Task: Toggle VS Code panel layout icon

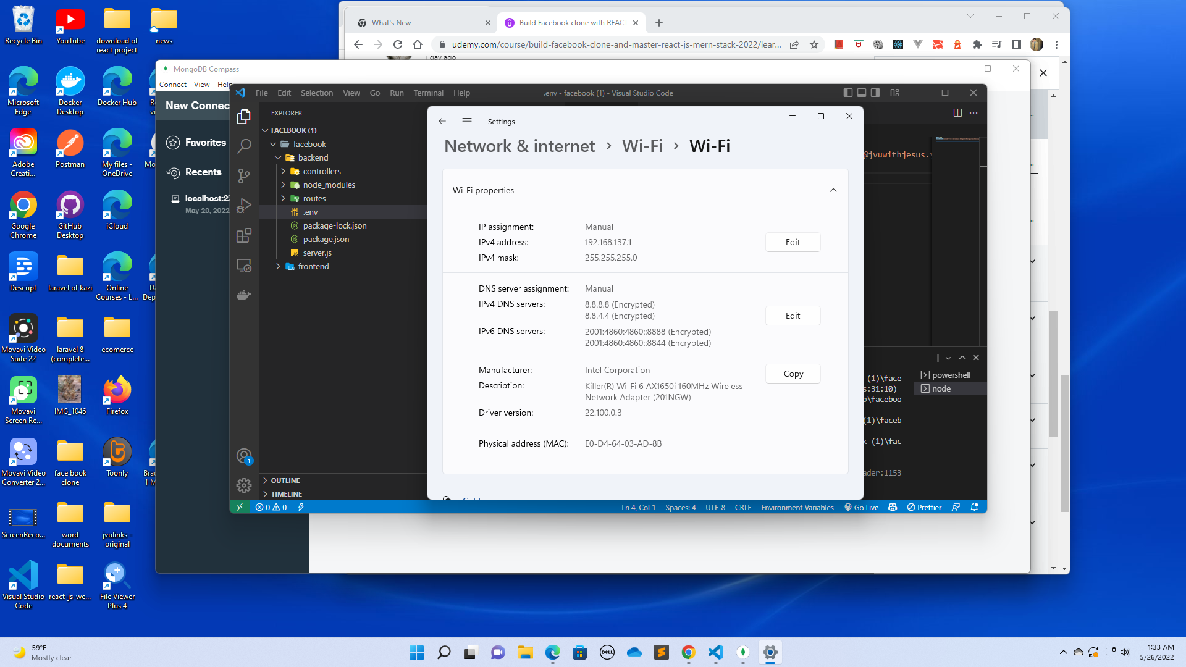Action: pyautogui.click(x=862, y=93)
